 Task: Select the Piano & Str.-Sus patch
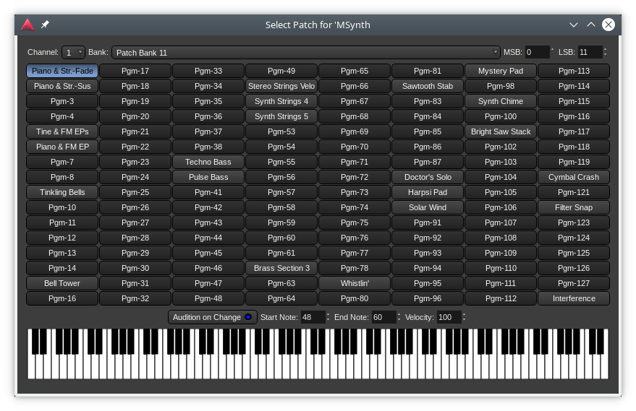pyautogui.click(x=62, y=86)
